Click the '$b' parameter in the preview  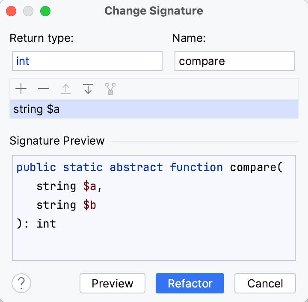pos(89,205)
